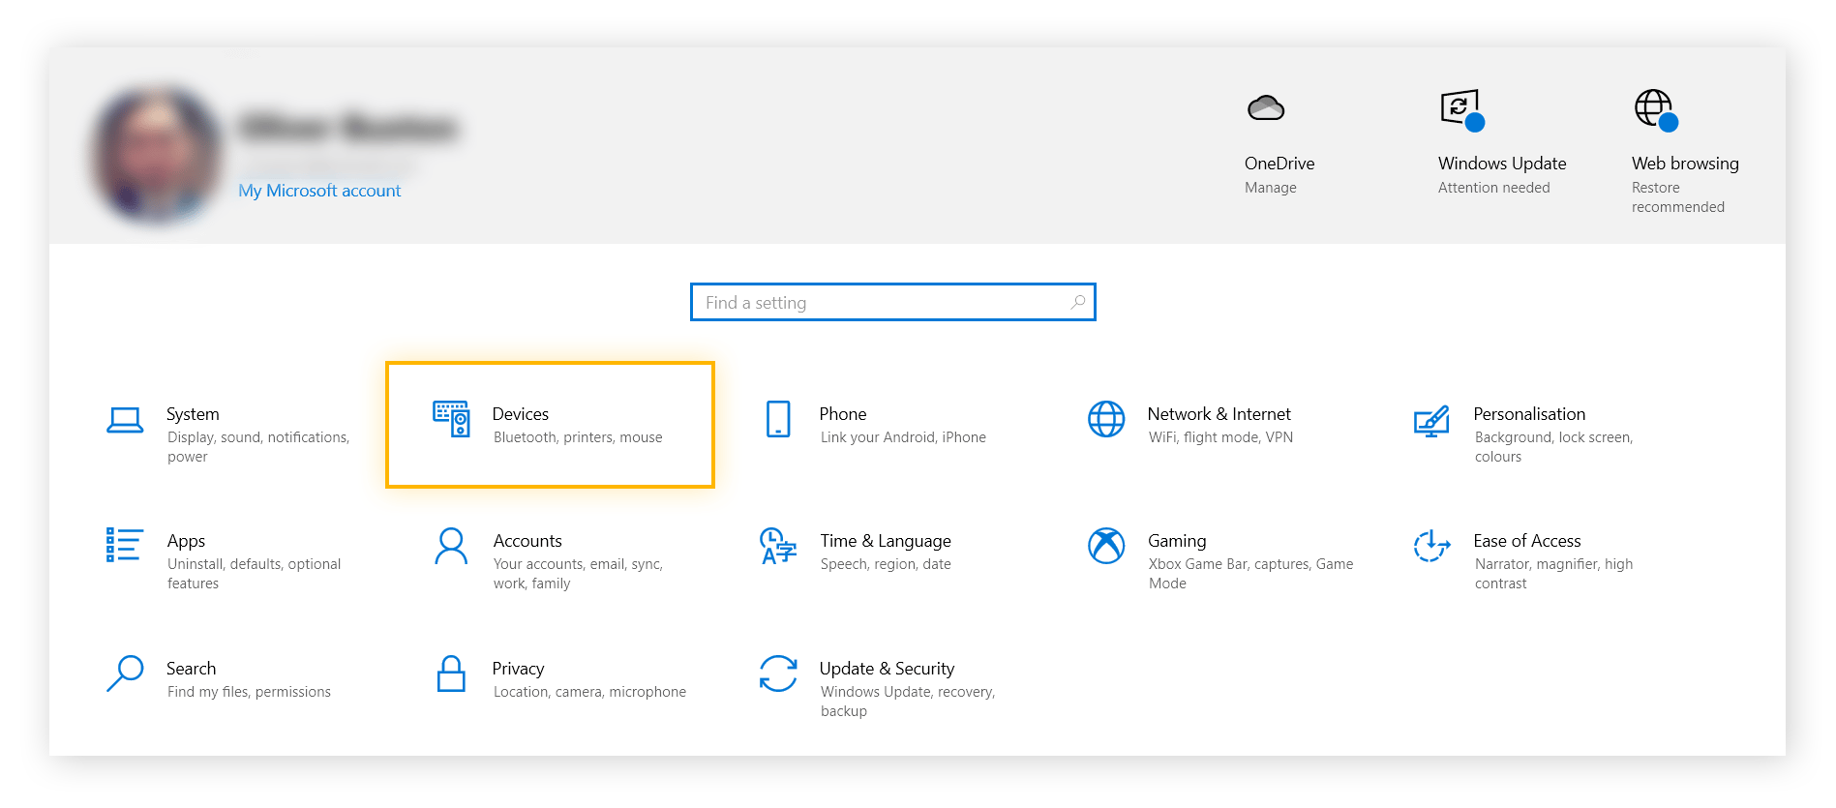Click the Ease of Access icon
1836x808 pixels.
click(1431, 546)
